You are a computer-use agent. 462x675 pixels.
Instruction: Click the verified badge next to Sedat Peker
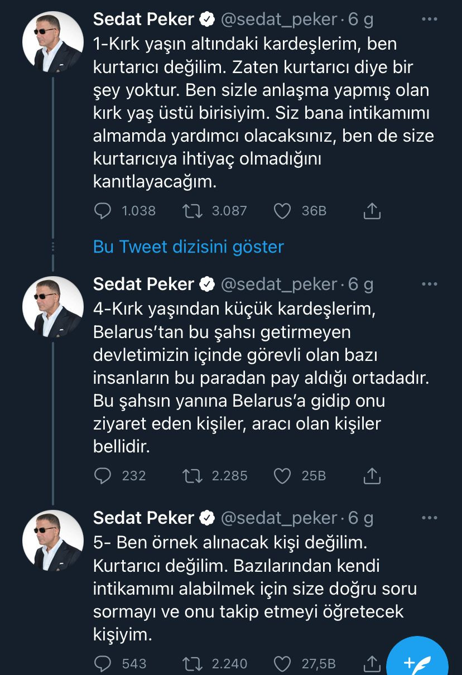pyautogui.click(x=207, y=18)
